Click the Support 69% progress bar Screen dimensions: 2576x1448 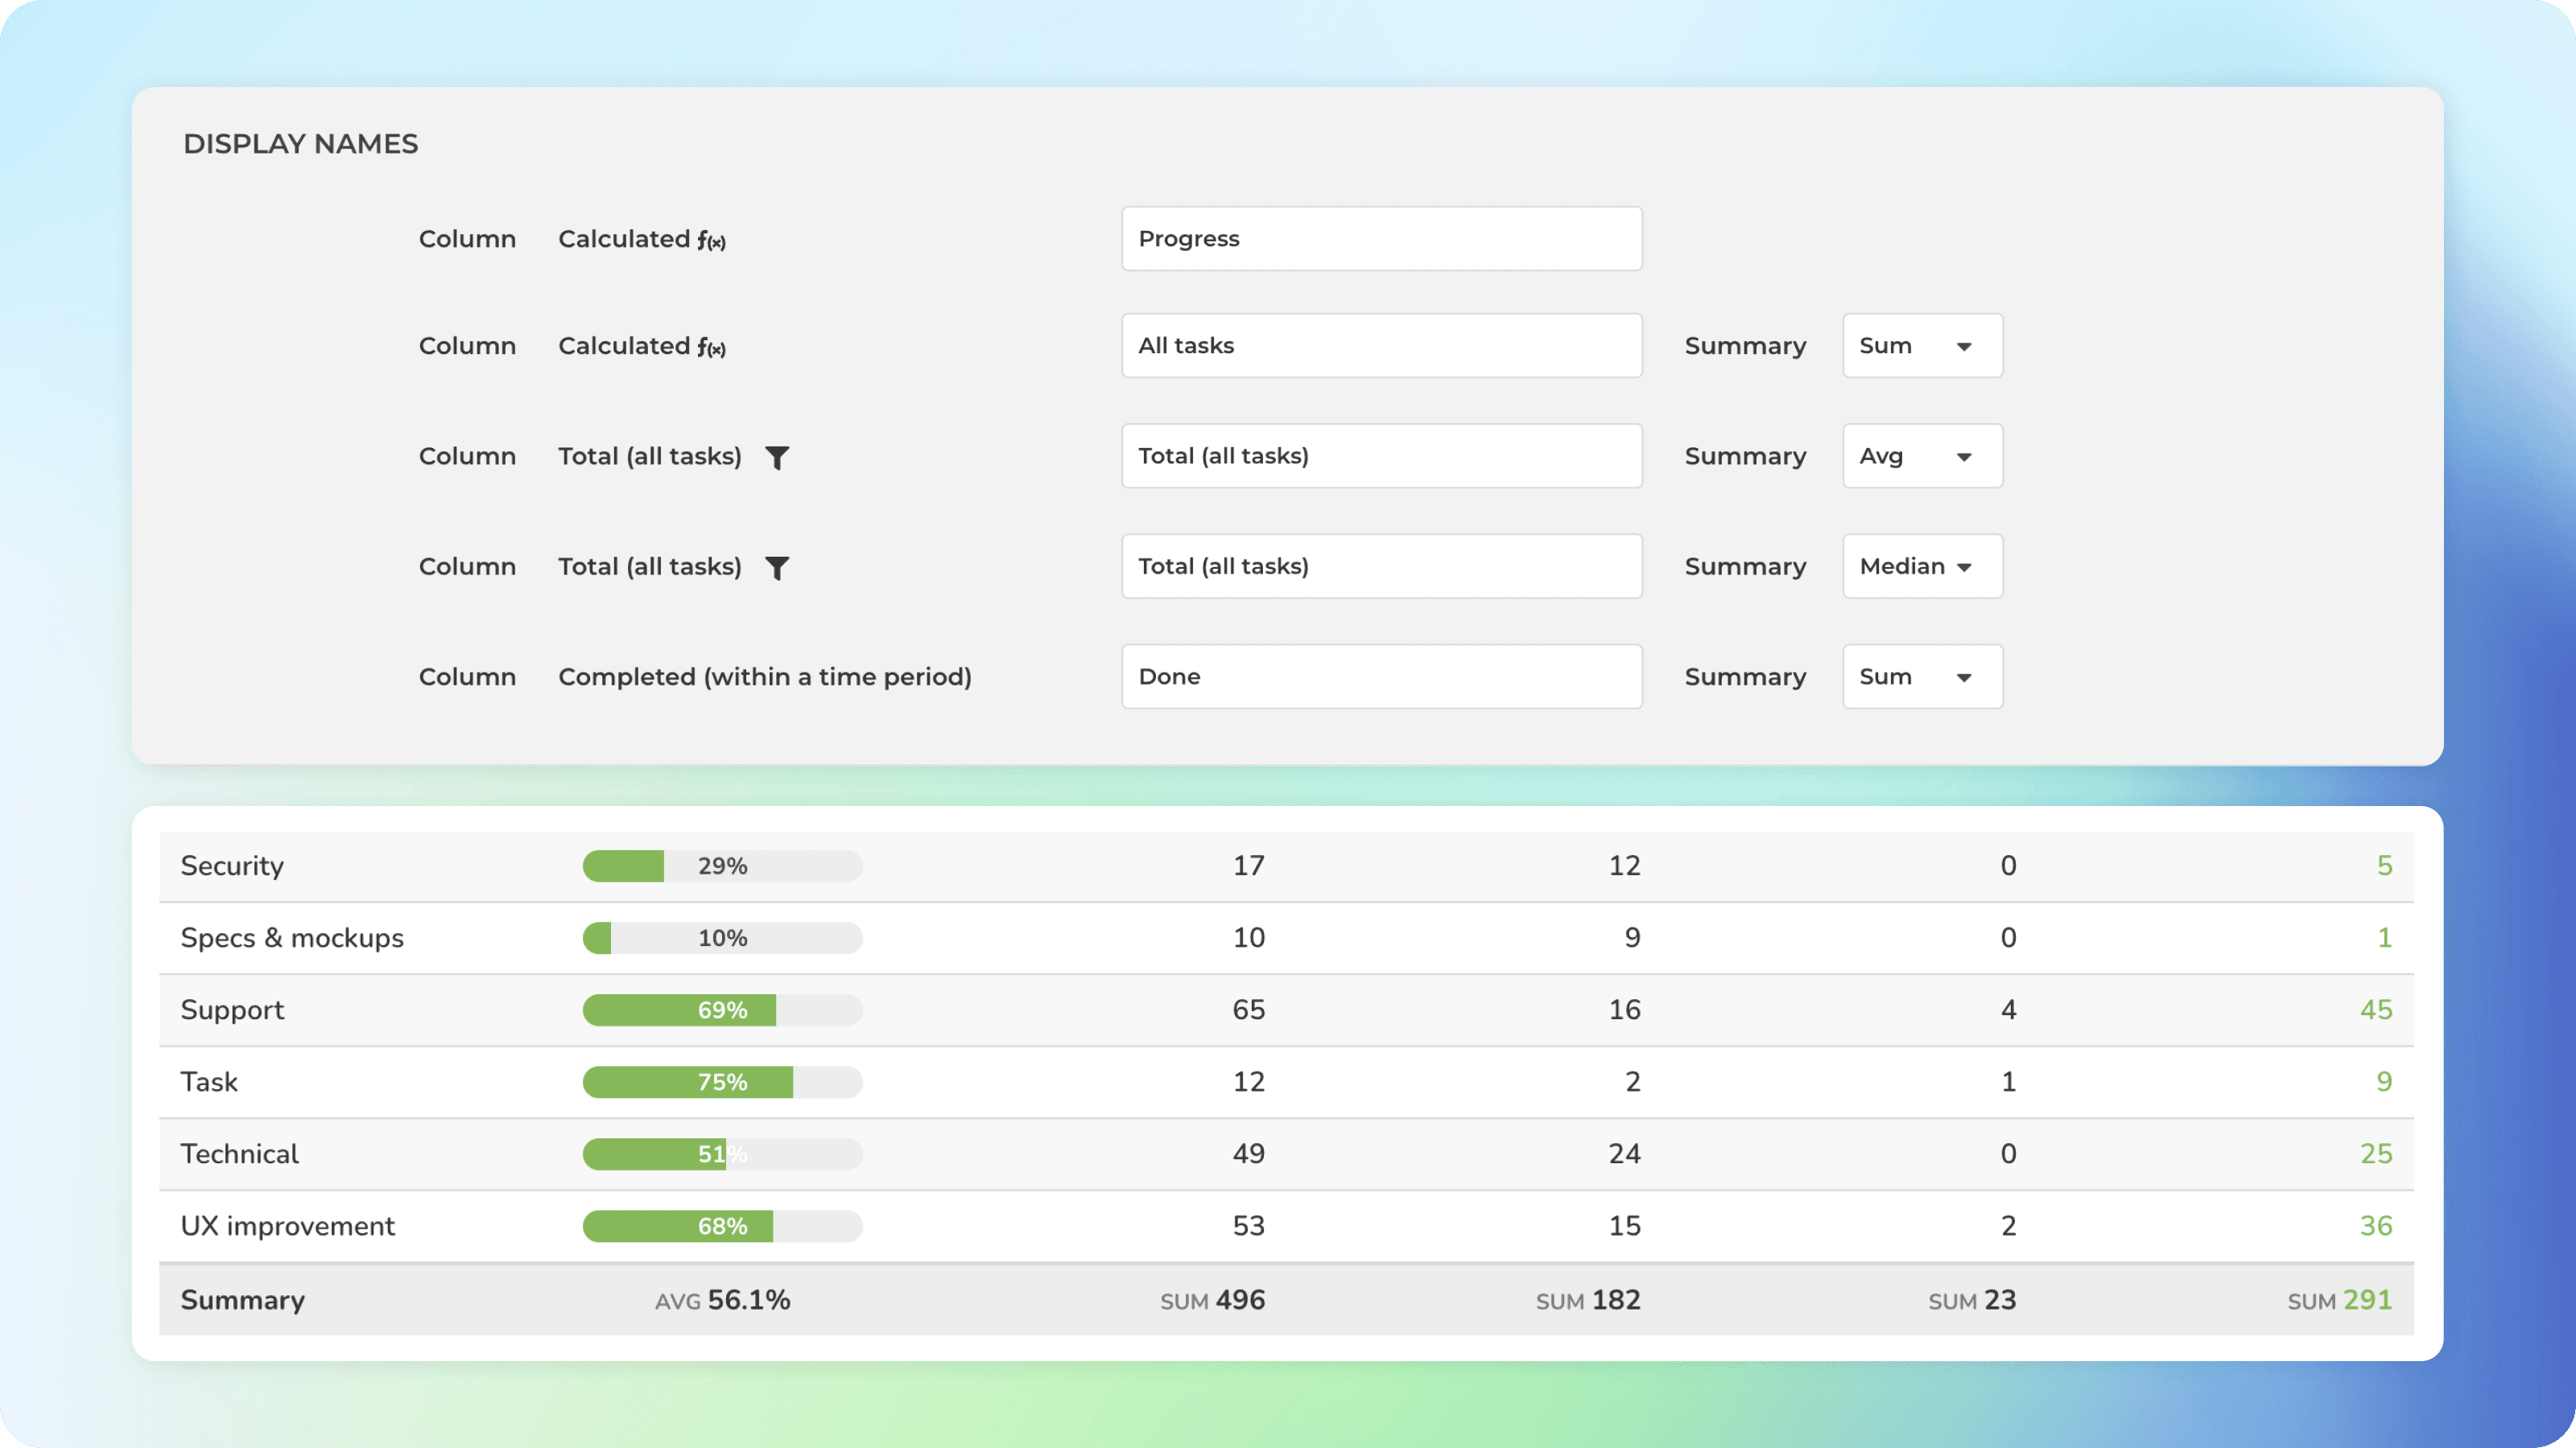722,1010
